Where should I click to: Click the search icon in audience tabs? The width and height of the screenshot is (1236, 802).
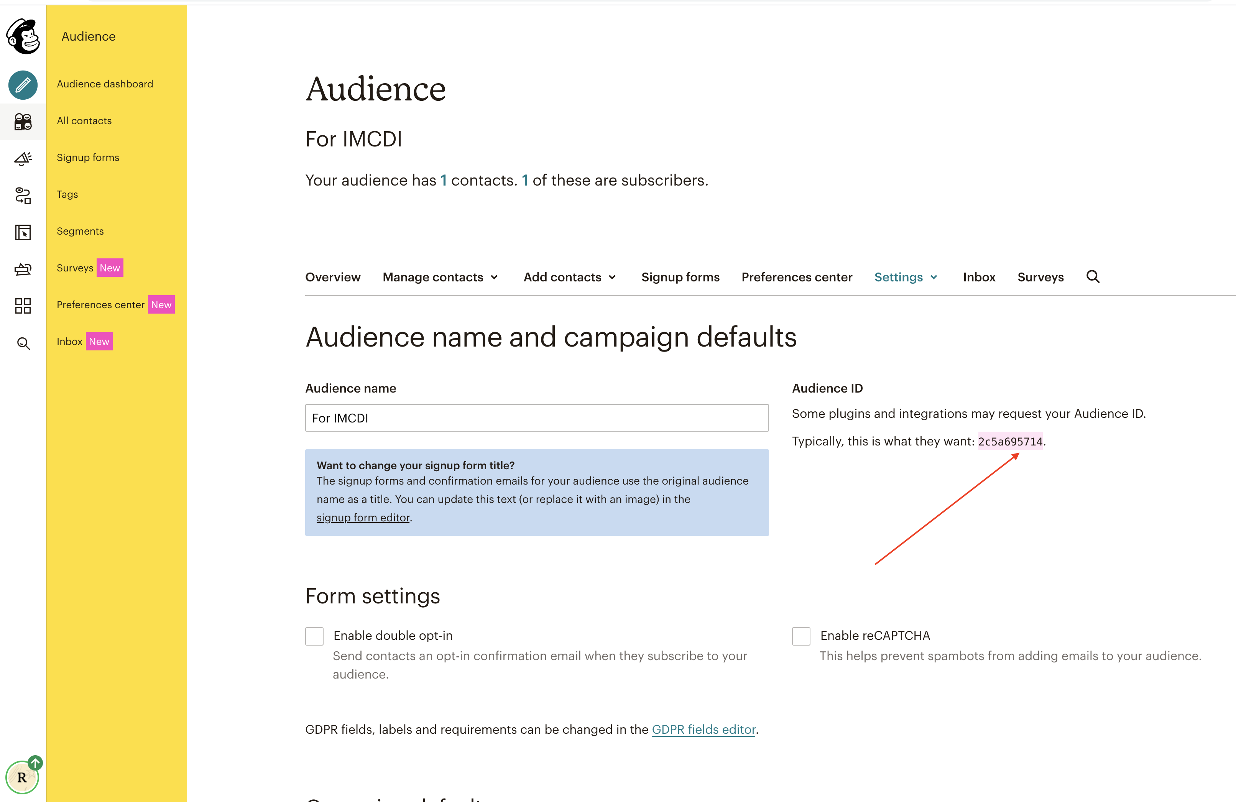point(1093,276)
